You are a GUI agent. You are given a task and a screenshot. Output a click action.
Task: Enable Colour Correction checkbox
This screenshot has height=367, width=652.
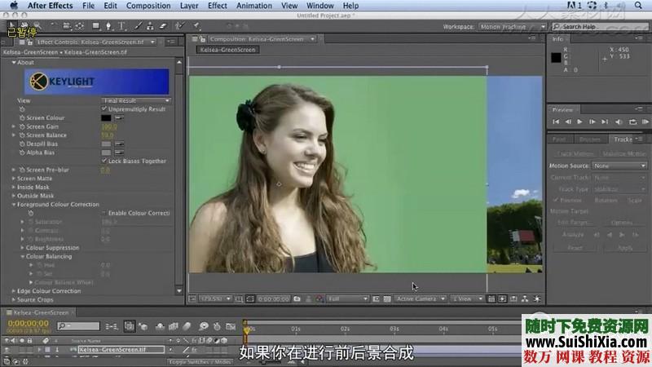[104, 213]
